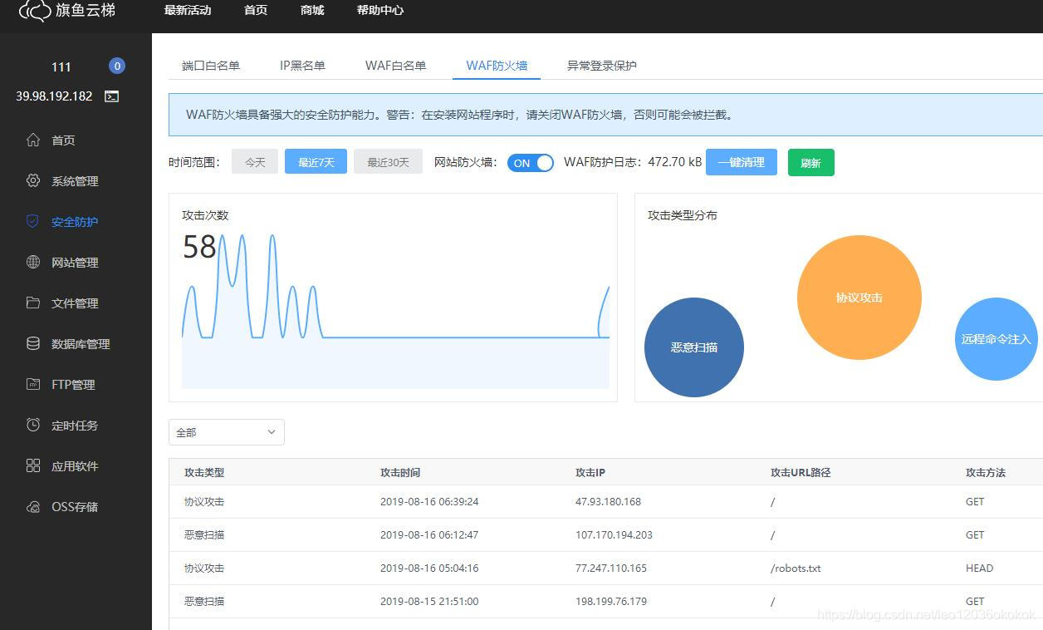The width and height of the screenshot is (1043, 630).
Task: Switch to the IP黑名单 tab
Action: pos(302,65)
